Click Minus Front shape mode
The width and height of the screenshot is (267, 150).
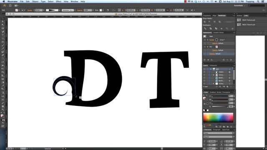209,22
